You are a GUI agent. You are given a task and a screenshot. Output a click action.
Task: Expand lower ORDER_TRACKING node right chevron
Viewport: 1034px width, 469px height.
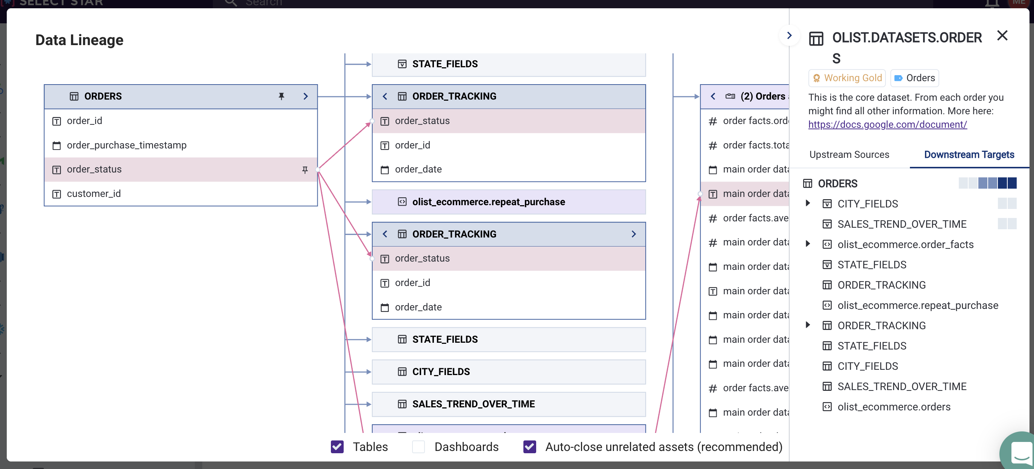click(x=634, y=234)
